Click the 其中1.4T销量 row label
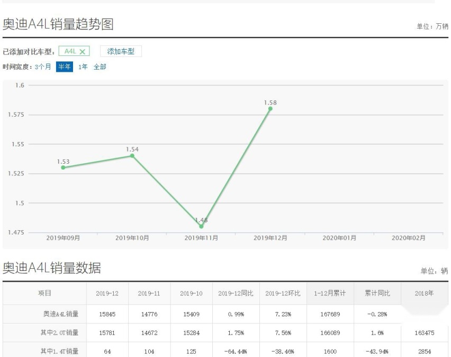The width and height of the screenshot is (451, 357). tap(59, 351)
